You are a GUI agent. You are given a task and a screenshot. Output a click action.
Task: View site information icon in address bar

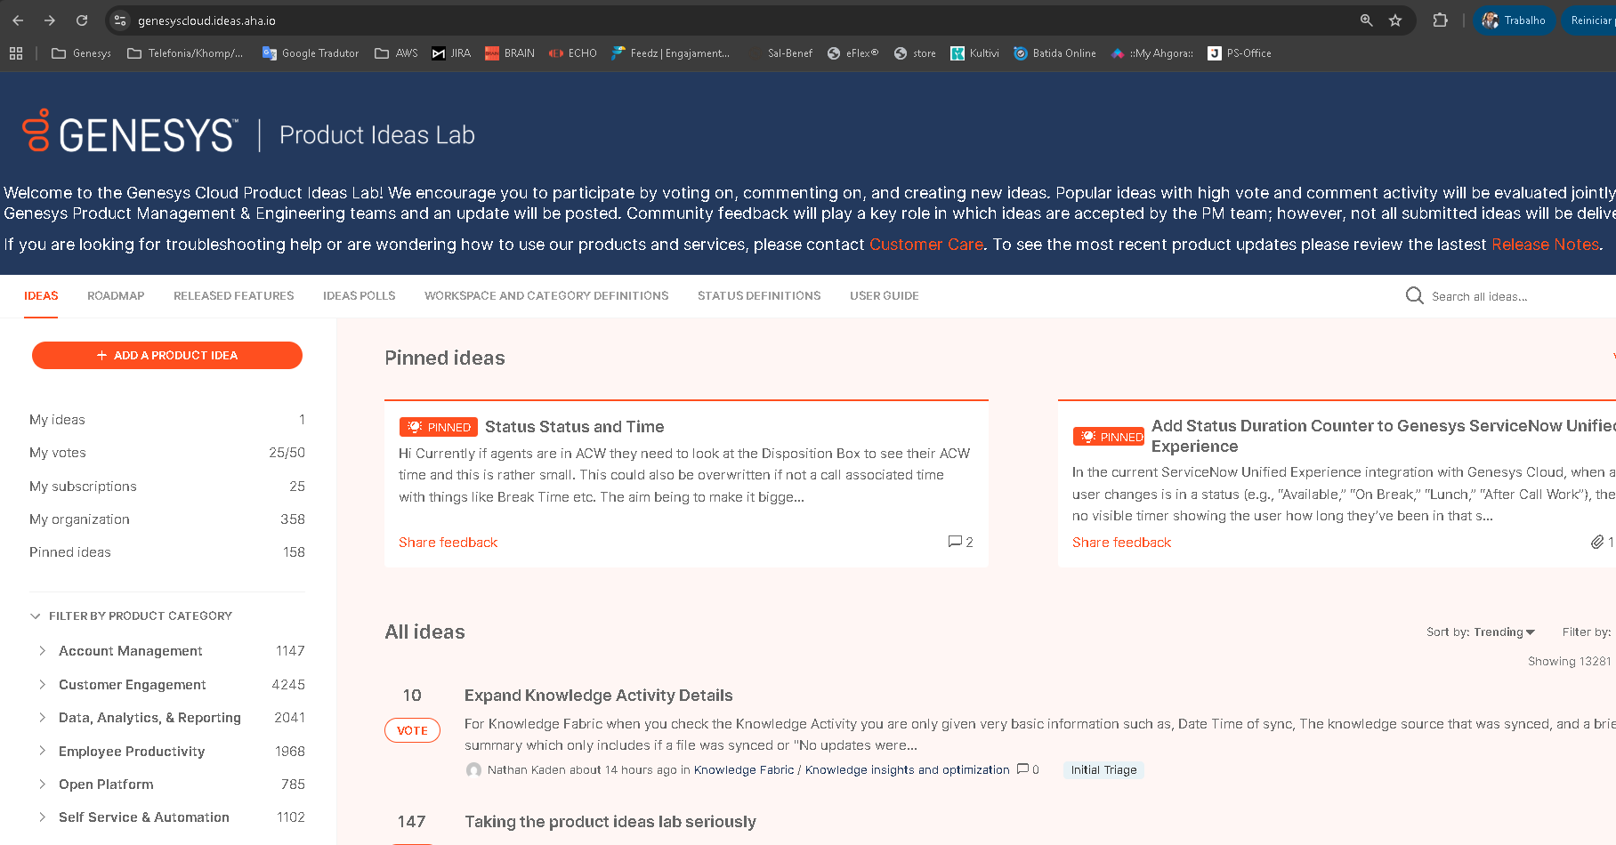120,20
